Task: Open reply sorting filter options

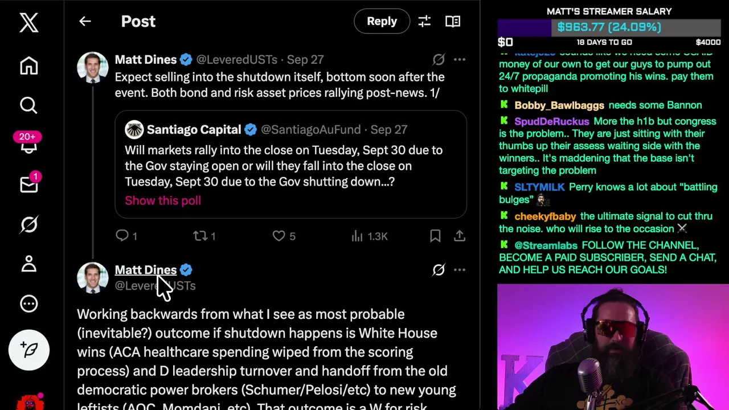Action: [x=424, y=22]
